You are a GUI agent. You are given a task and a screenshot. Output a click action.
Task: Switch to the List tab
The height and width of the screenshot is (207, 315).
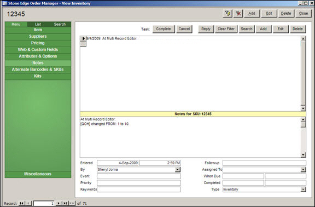38,24
